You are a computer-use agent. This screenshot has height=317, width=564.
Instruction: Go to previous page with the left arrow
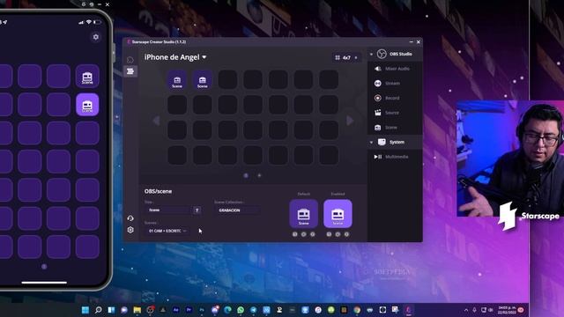156,121
